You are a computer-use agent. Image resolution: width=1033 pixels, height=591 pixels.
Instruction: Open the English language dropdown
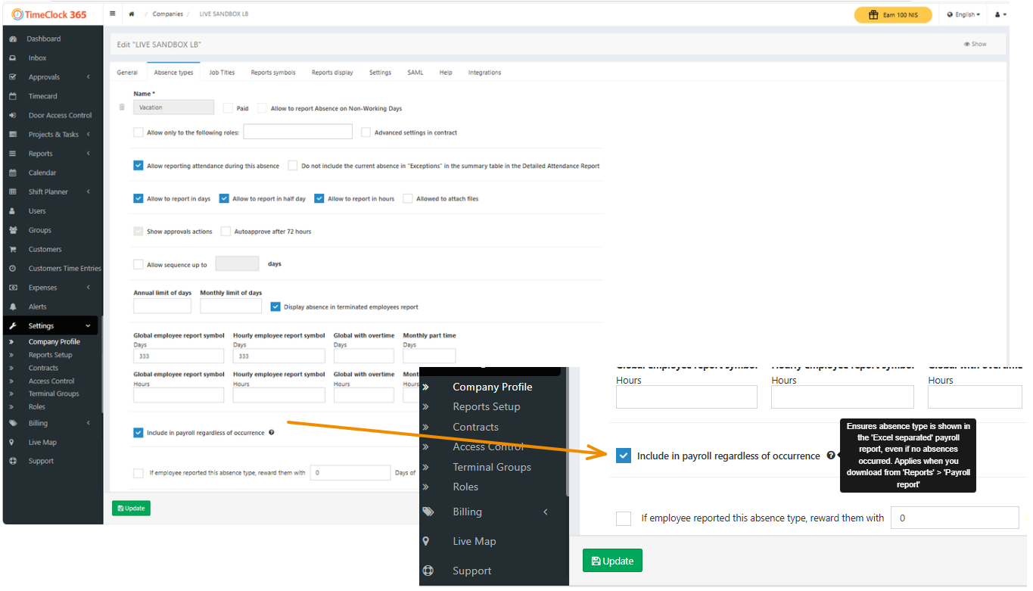click(x=963, y=14)
